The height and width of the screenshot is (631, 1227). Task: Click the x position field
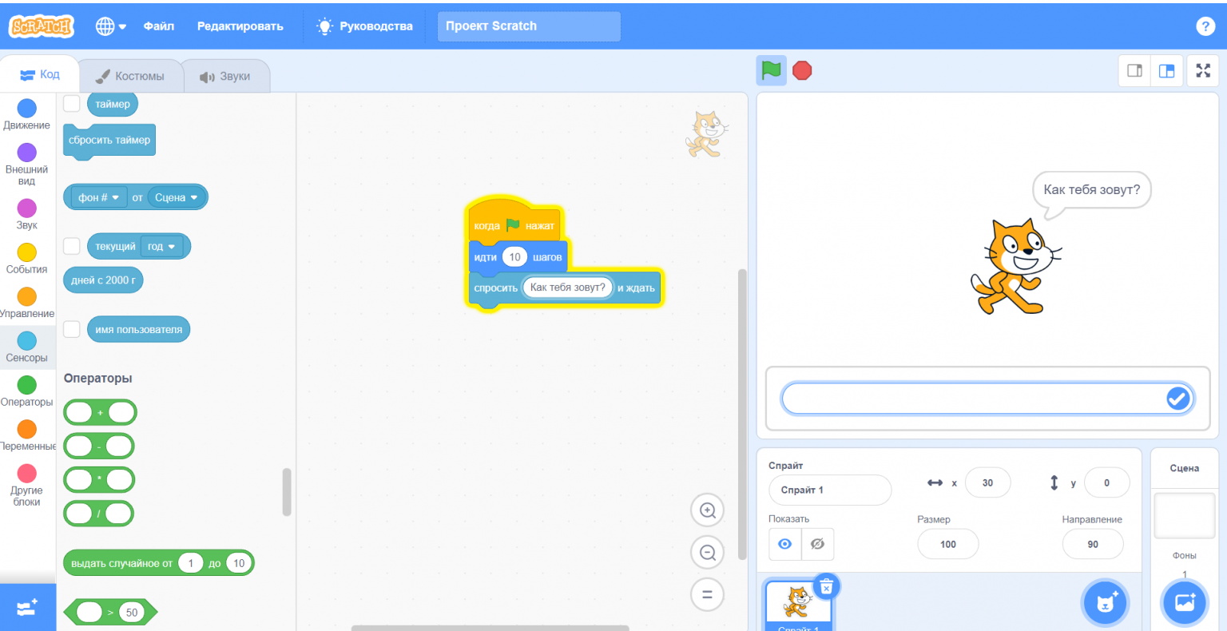tap(987, 482)
